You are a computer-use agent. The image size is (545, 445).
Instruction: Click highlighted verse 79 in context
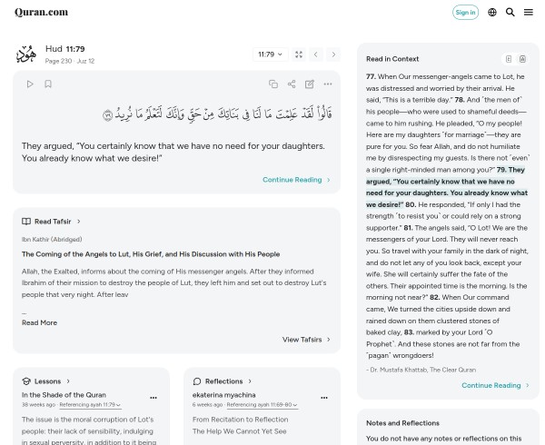[447, 187]
